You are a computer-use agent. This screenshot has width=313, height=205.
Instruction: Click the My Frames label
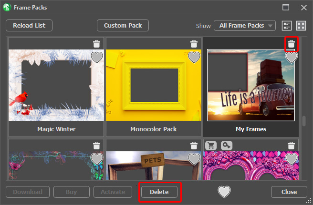point(251,129)
